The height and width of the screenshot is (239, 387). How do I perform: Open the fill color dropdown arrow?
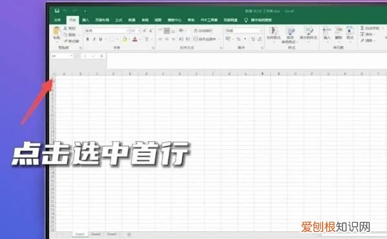point(130,39)
